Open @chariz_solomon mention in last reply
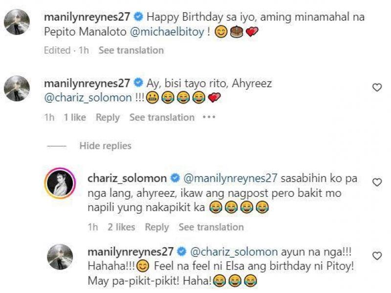The height and width of the screenshot is (293, 391). [234, 251]
